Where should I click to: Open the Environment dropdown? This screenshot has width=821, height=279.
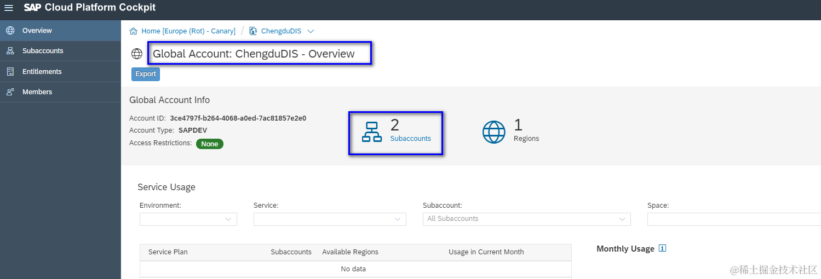tap(188, 219)
